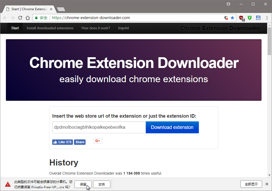
Task: Minimize the Chrome window
Action: coord(241,4)
